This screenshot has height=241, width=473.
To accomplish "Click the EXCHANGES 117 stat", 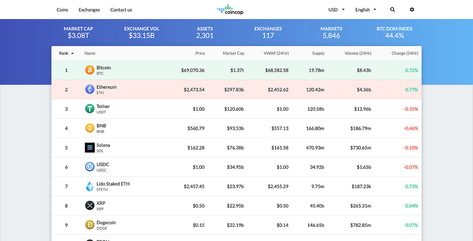I will point(268,32).
